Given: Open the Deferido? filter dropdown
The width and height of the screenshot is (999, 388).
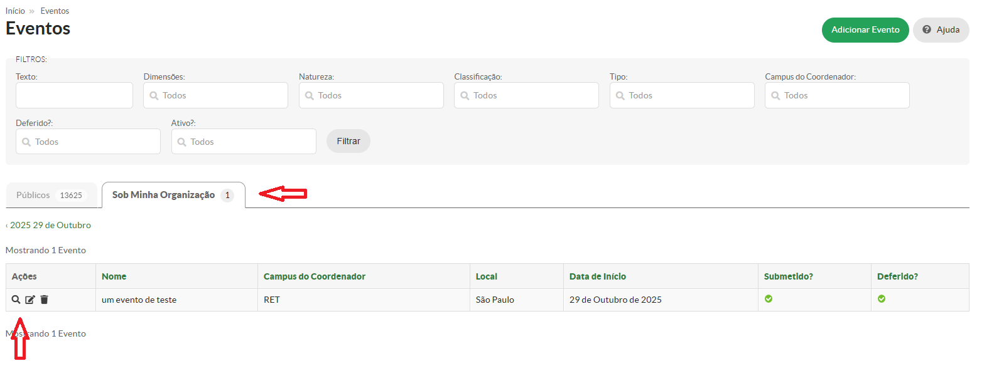Looking at the screenshot, I should 88,142.
